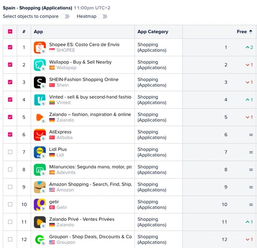This screenshot has width=257, height=248.
Task: Click the SHEIN app icon
Action: (40, 82)
